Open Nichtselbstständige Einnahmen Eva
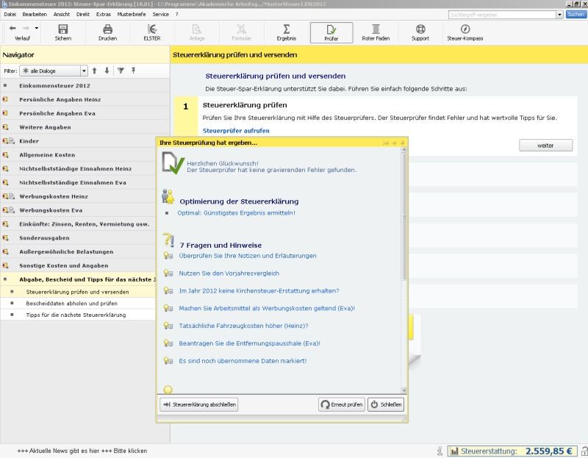Viewport: 588px width, 458px height. coord(73,182)
